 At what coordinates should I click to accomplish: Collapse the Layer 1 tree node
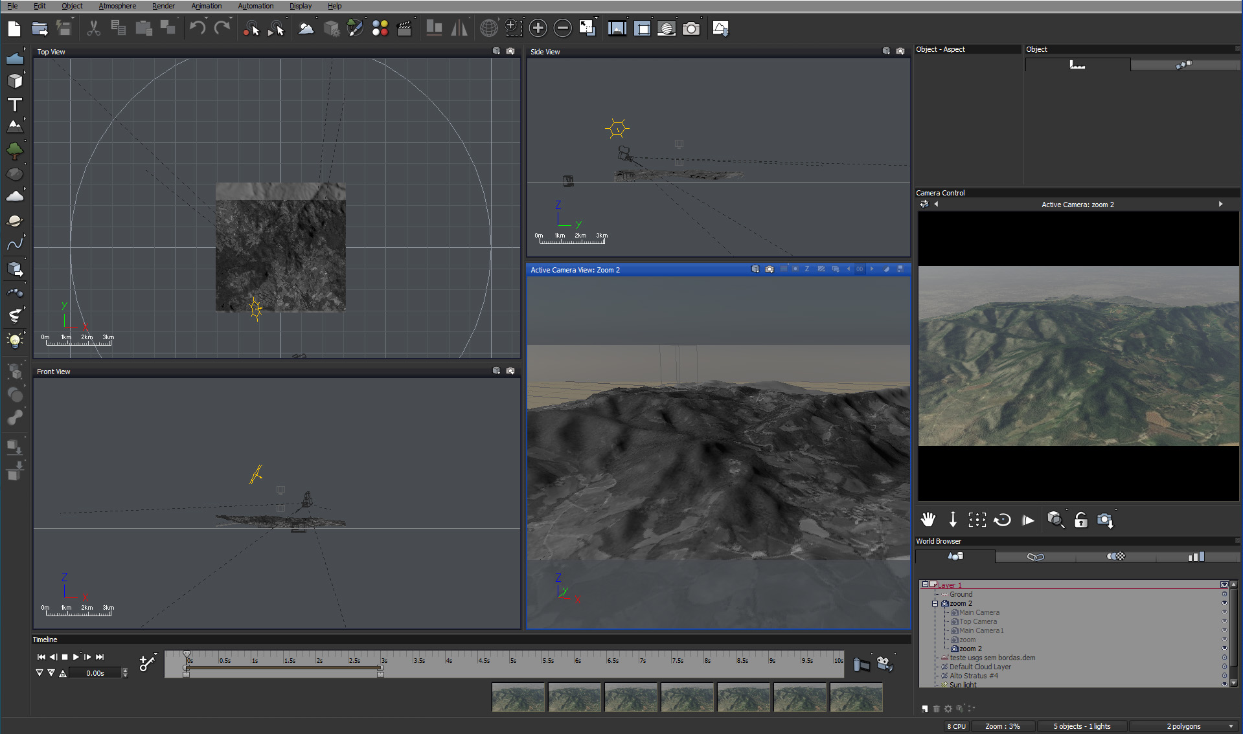click(x=925, y=584)
